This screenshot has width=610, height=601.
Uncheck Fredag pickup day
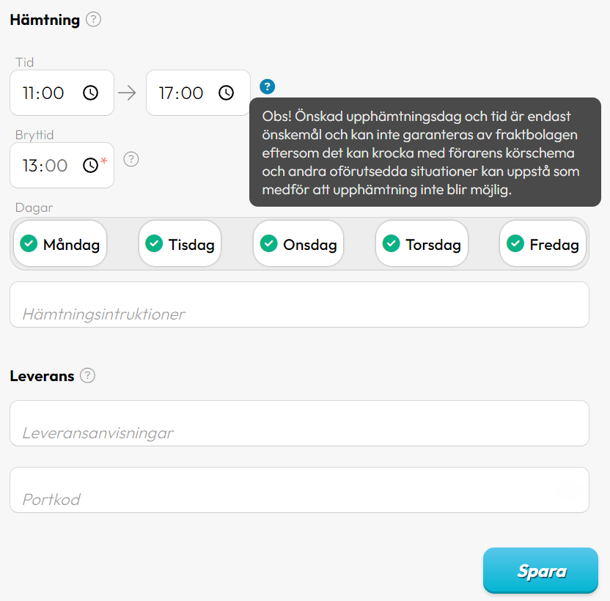543,244
